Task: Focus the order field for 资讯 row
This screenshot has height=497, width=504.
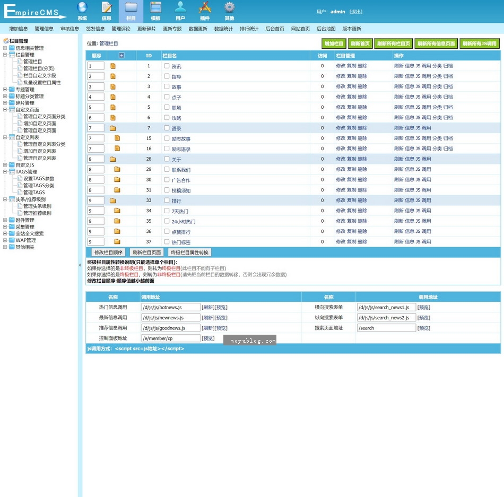Action: point(96,66)
